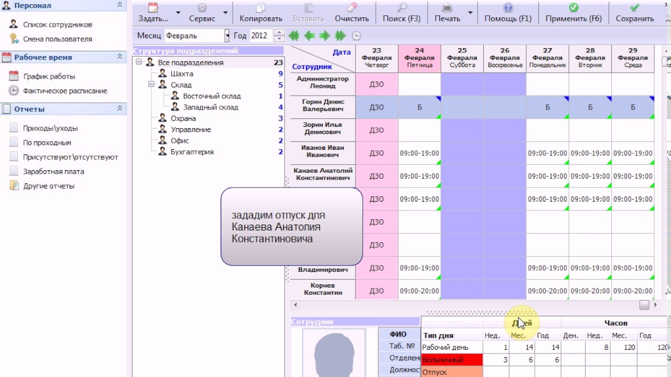Select the Управление department

point(191,129)
